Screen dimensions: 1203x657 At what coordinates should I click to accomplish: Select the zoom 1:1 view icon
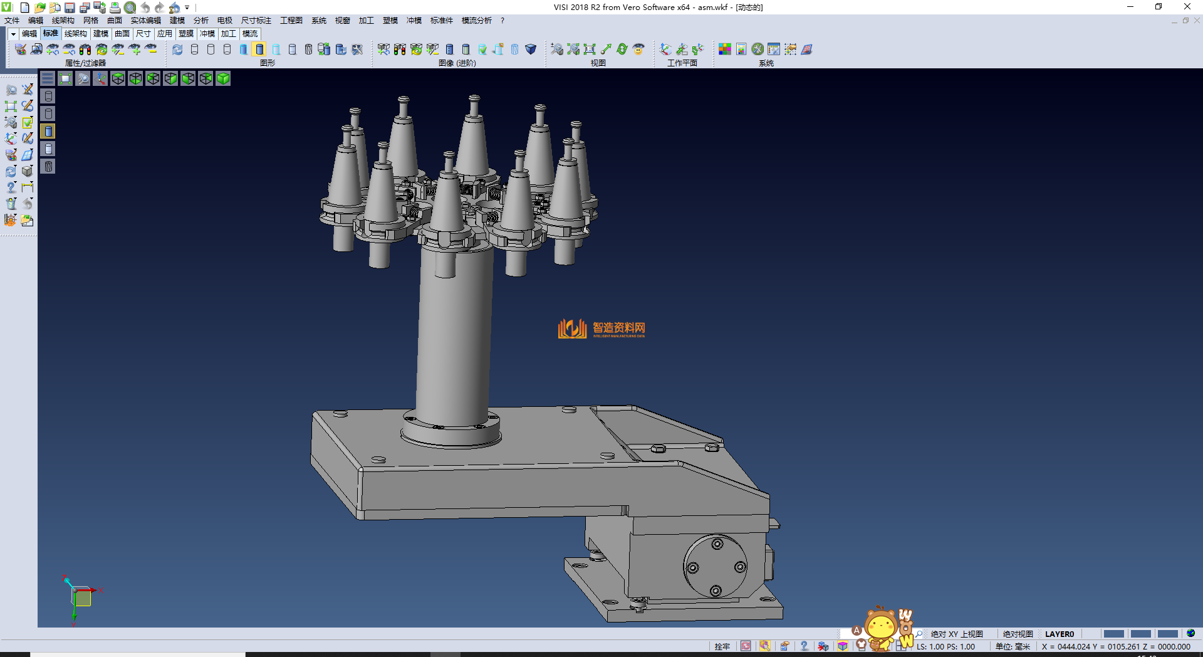[589, 49]
